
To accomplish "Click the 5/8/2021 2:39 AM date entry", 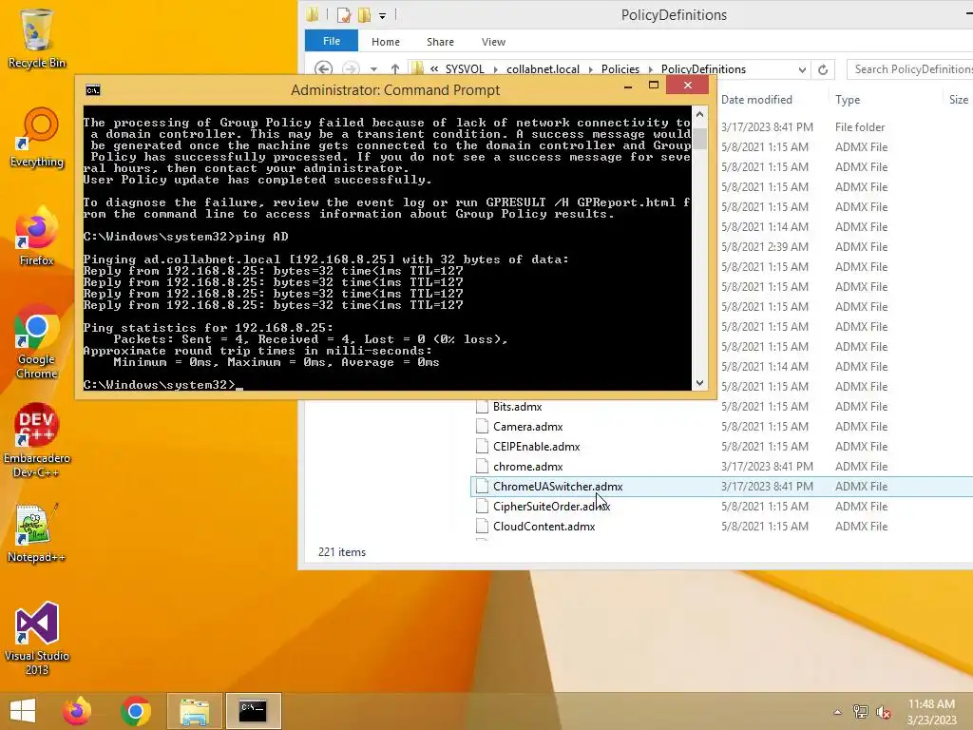I will click(x=765, y=246).
